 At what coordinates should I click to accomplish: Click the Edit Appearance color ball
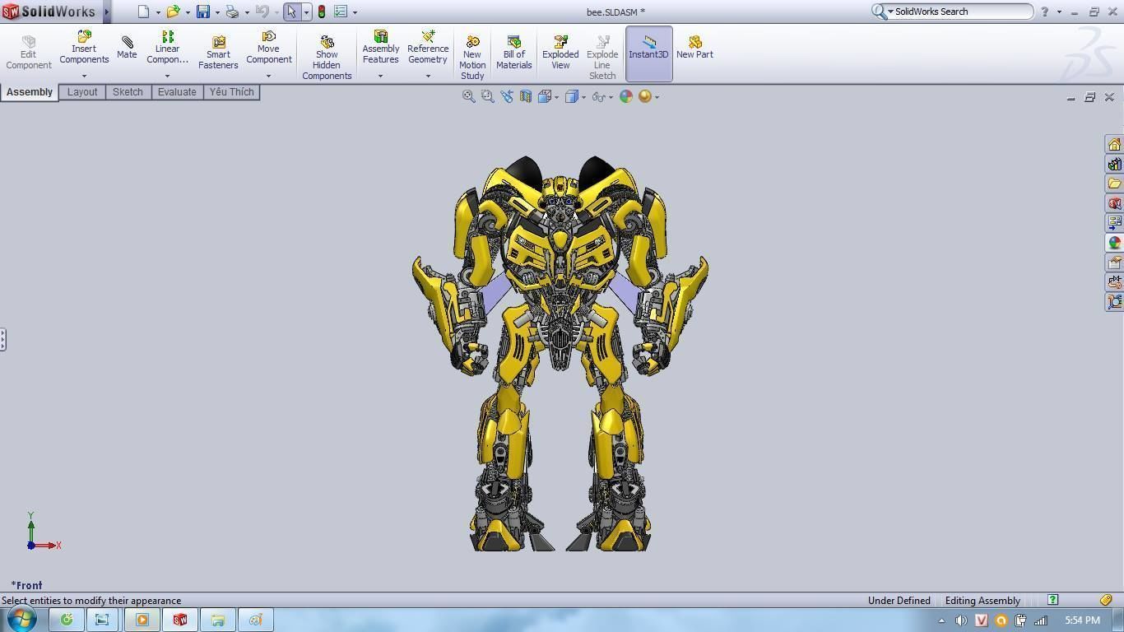point(626,96)
